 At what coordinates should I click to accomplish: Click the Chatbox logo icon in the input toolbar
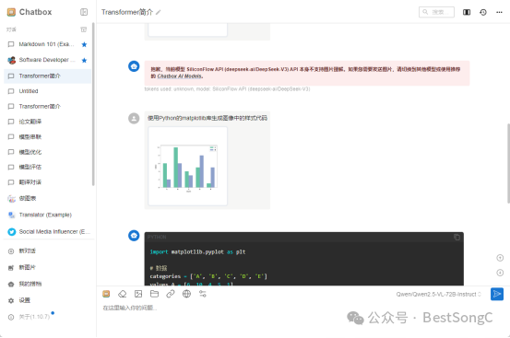pyautogui.click(x=106, y=294)
